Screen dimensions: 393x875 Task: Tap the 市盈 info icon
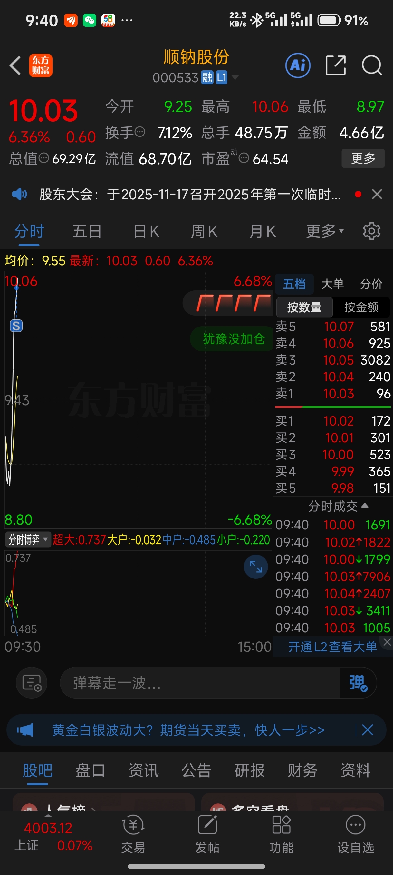click(244, 158)
